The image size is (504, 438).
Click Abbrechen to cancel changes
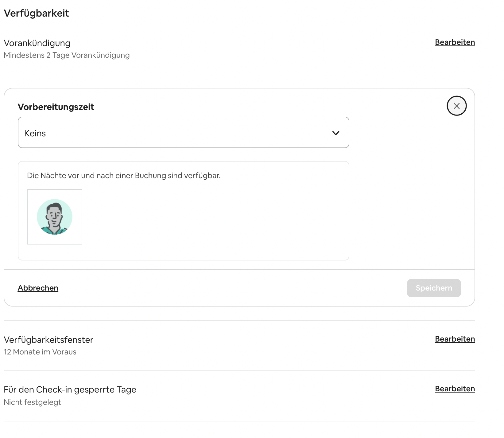tap(38, 288)
